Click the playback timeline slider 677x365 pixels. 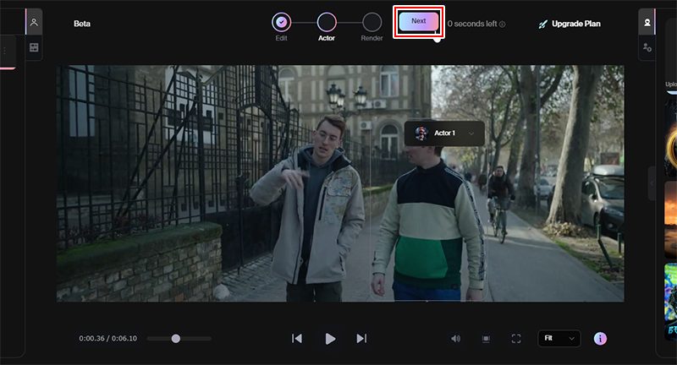click(x=176, y=338)
